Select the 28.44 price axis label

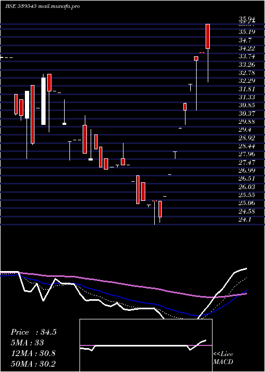pyautogui.click(x=246, y=146)
